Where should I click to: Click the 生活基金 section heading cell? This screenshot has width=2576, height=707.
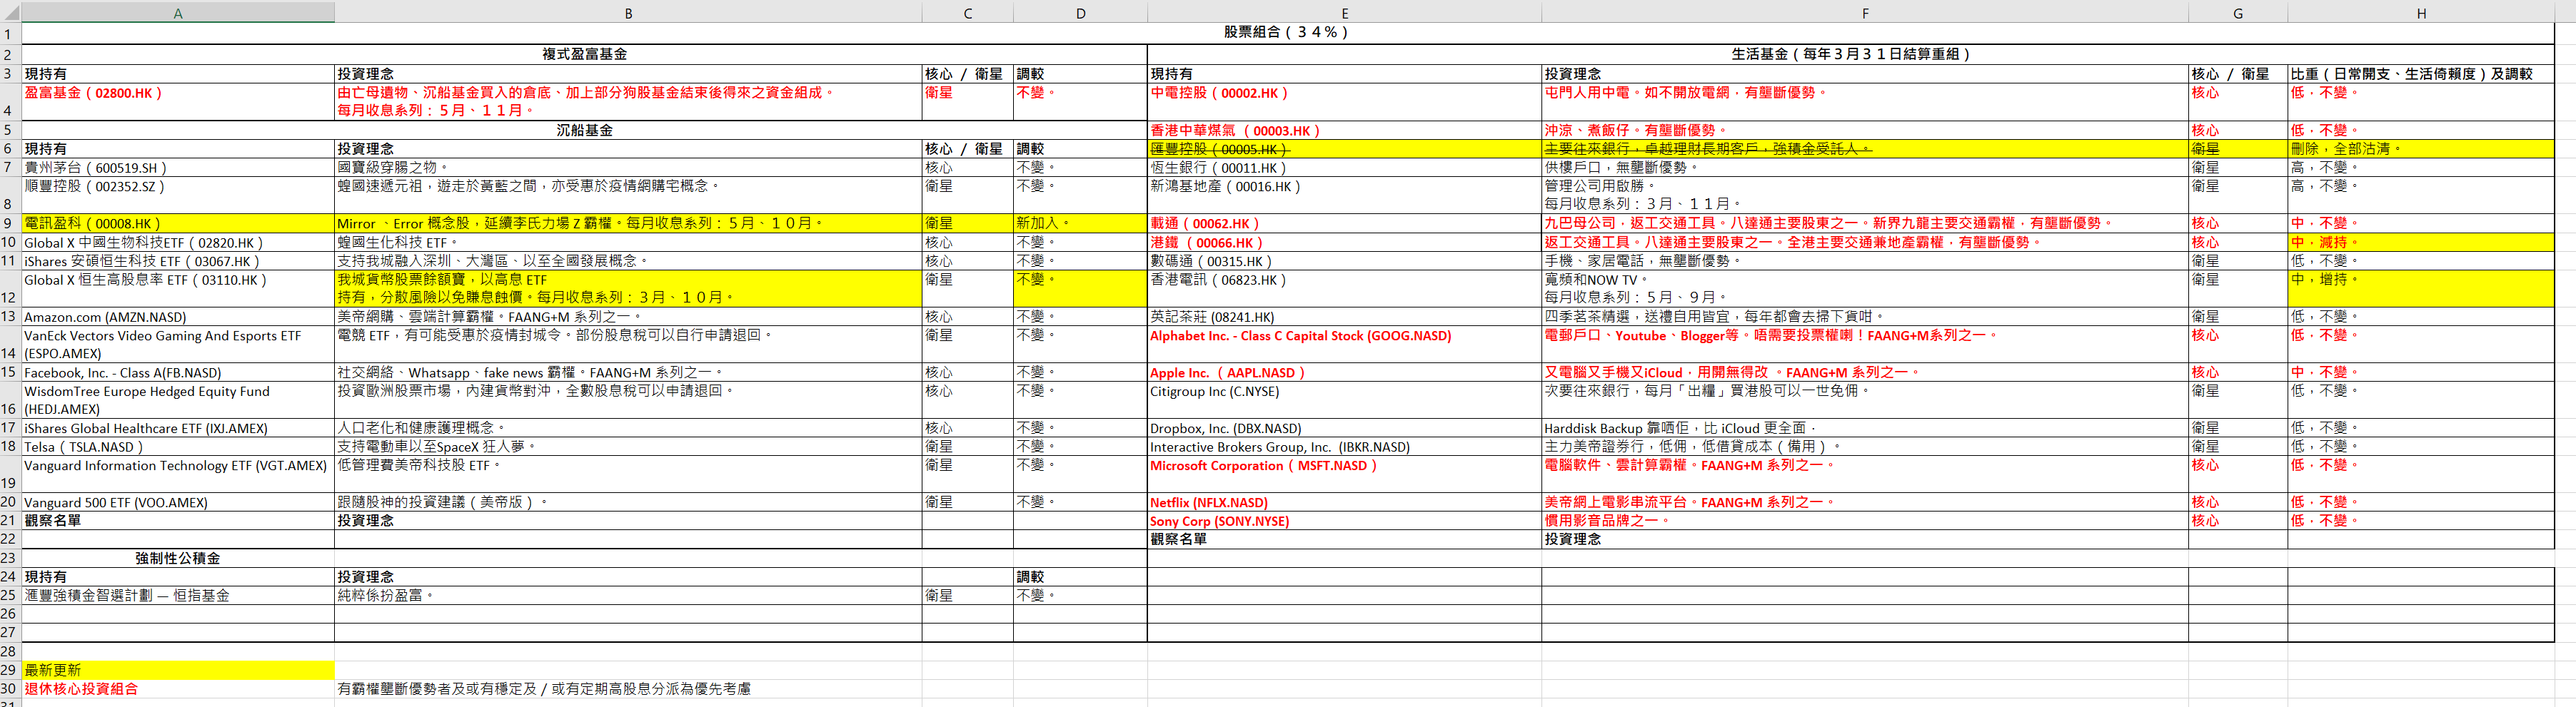pyautogui.click(x=1850, y=54)
